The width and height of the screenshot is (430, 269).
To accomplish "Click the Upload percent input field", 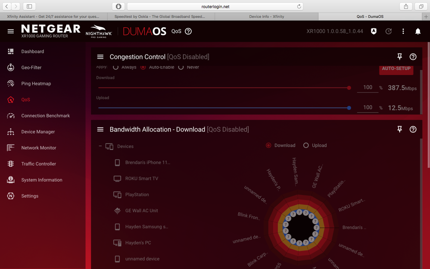I will click(368, 108).
